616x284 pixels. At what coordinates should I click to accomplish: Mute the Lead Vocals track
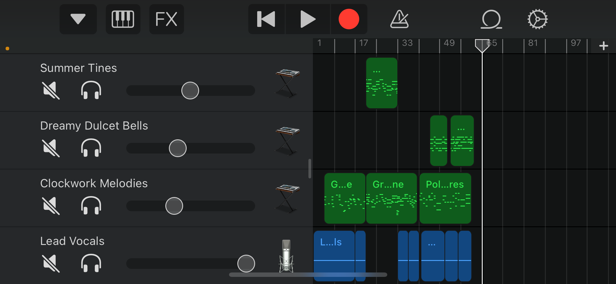(x=51, y=263)
